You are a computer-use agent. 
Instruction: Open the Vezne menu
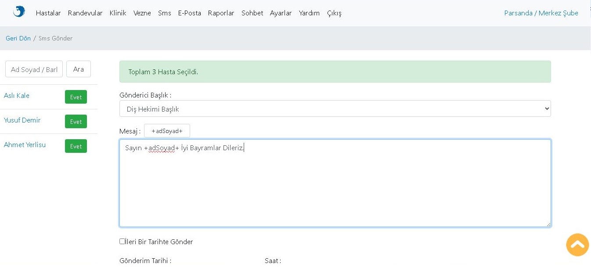coord(142,13)
